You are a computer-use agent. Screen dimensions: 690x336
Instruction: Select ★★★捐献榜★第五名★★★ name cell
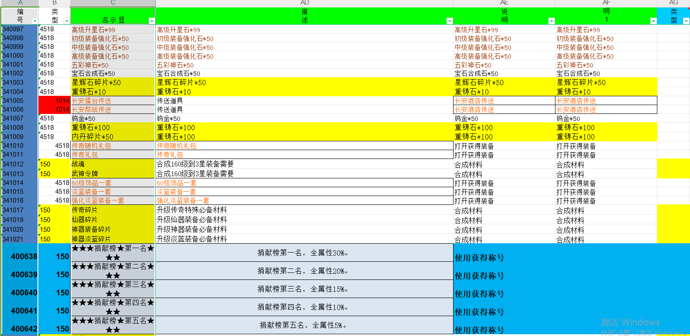click(x=113, y=325)
